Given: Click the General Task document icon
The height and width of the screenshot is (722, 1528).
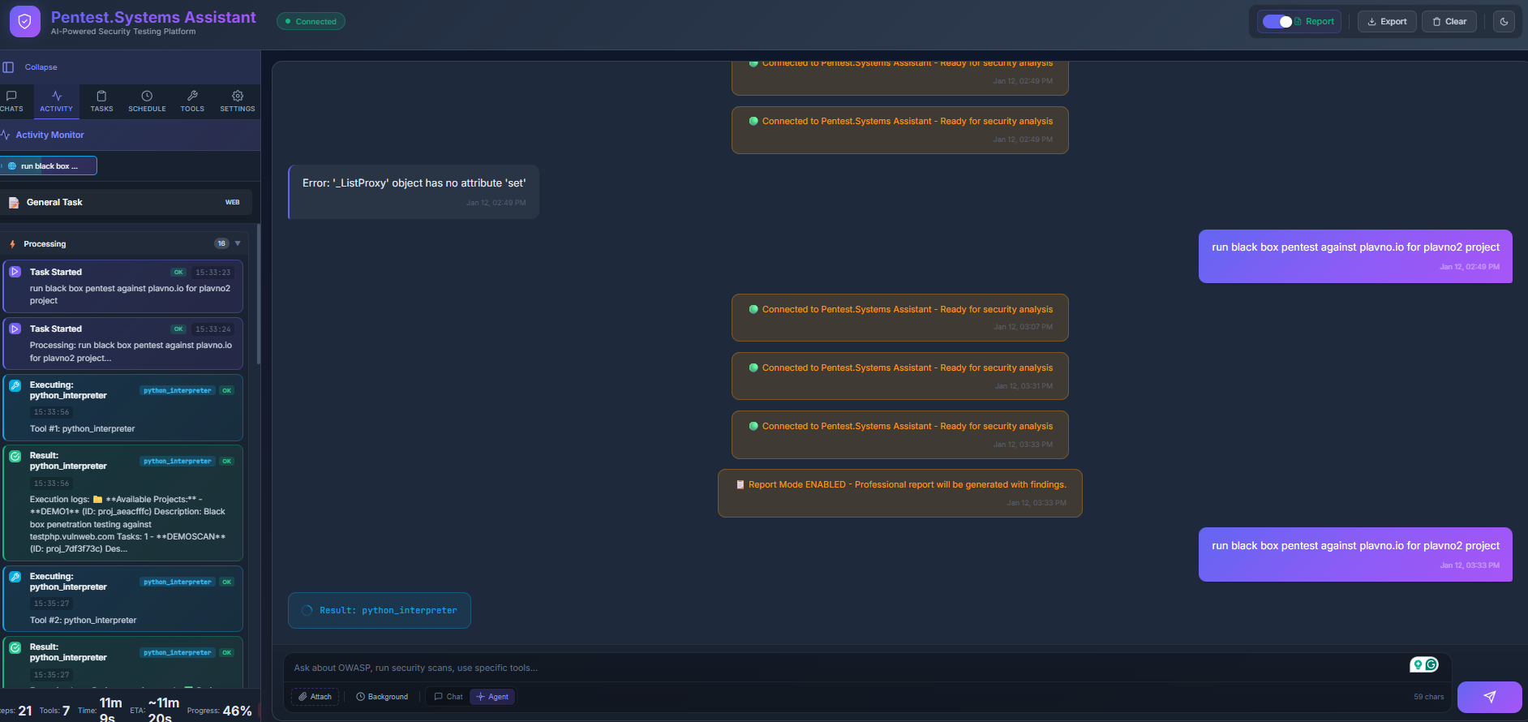Looking at the screenshot, I should click(14, 203).
